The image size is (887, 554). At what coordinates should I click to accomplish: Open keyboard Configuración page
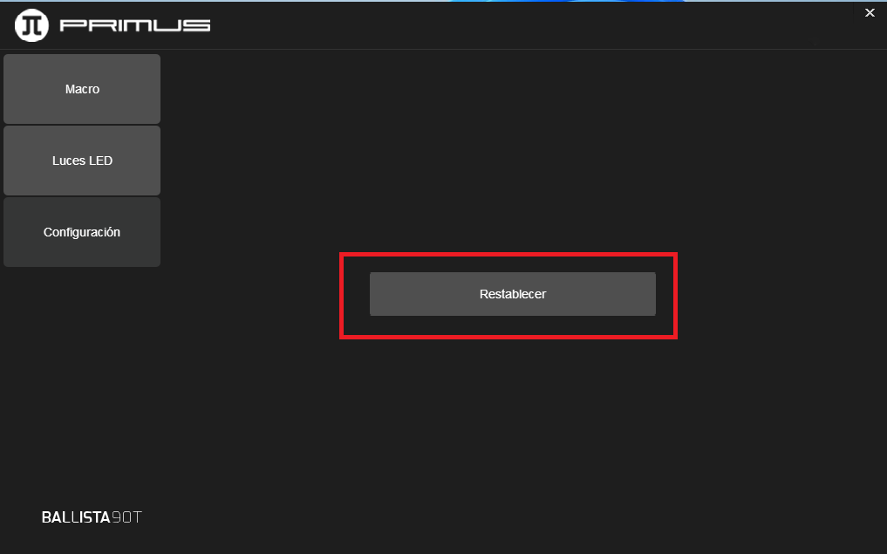click(82, 232)
